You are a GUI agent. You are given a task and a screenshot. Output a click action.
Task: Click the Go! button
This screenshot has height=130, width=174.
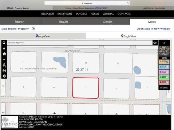point(155,43)
